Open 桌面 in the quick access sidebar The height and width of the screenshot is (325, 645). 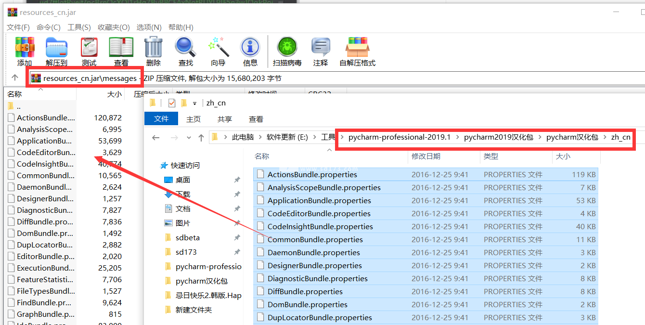click(182, 180)
